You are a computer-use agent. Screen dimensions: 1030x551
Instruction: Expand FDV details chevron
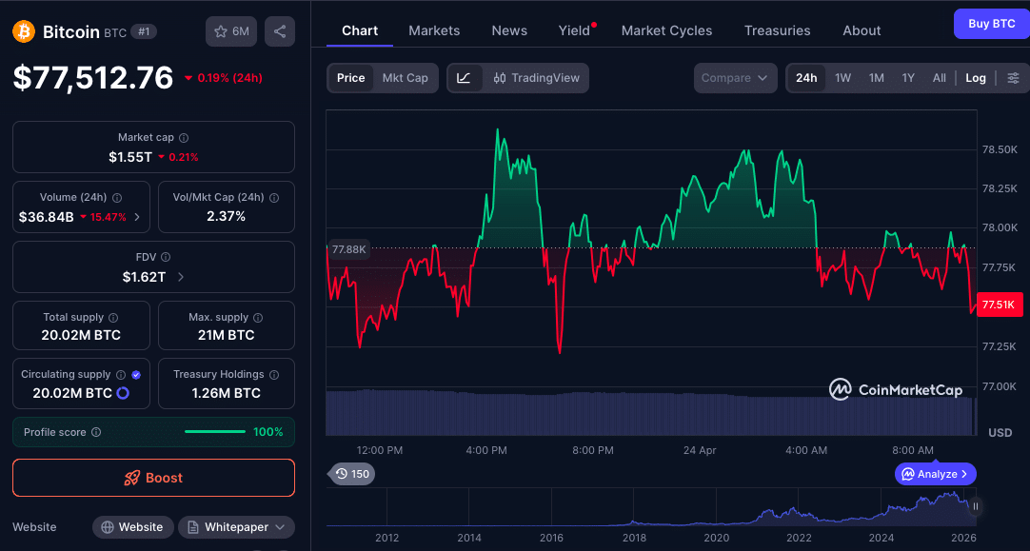click(181, 277)
